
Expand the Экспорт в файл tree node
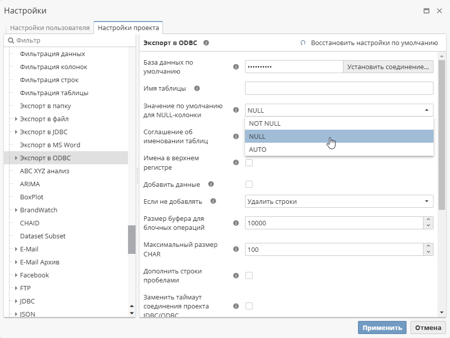[x=16, y=119]
